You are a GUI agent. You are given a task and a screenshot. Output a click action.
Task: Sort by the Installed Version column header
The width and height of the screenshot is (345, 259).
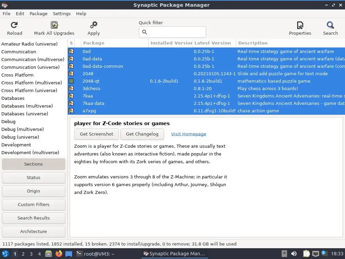click(x=170, y=43)
